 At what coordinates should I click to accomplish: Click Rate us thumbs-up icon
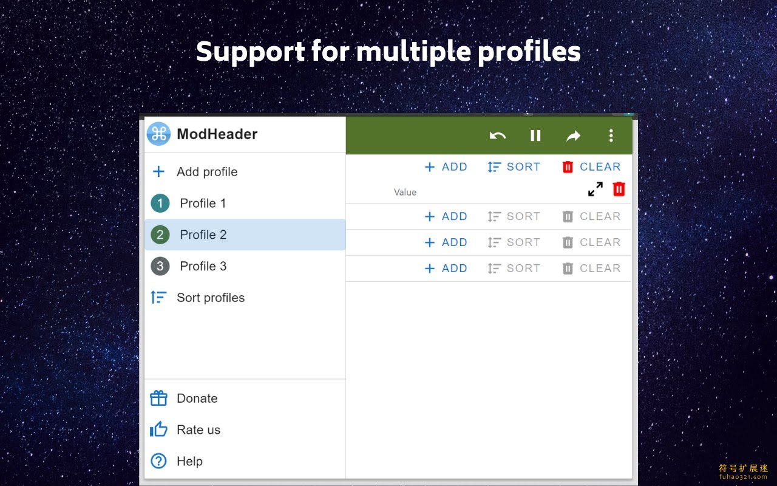click(158, 430)
